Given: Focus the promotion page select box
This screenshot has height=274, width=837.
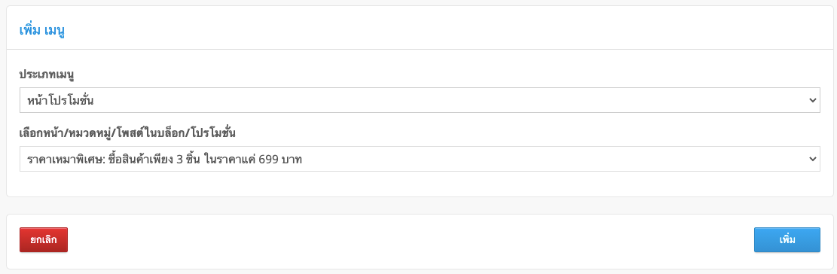Looking at the screenshot, I should 420,159.
